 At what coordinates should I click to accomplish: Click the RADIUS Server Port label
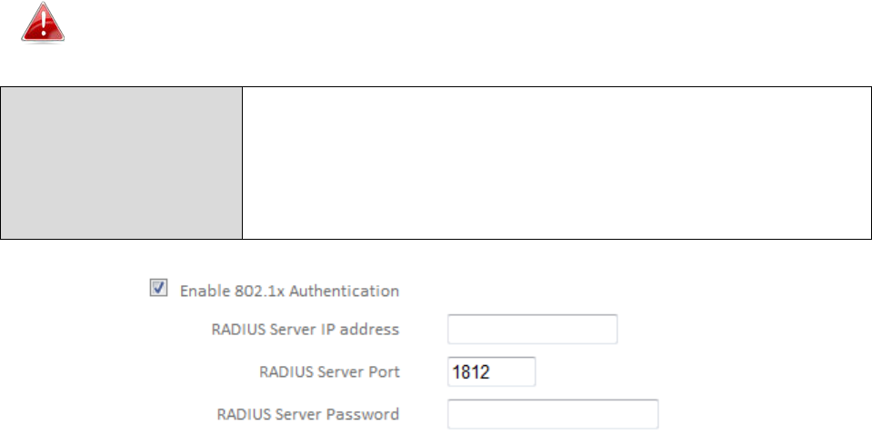pos(329,371)
